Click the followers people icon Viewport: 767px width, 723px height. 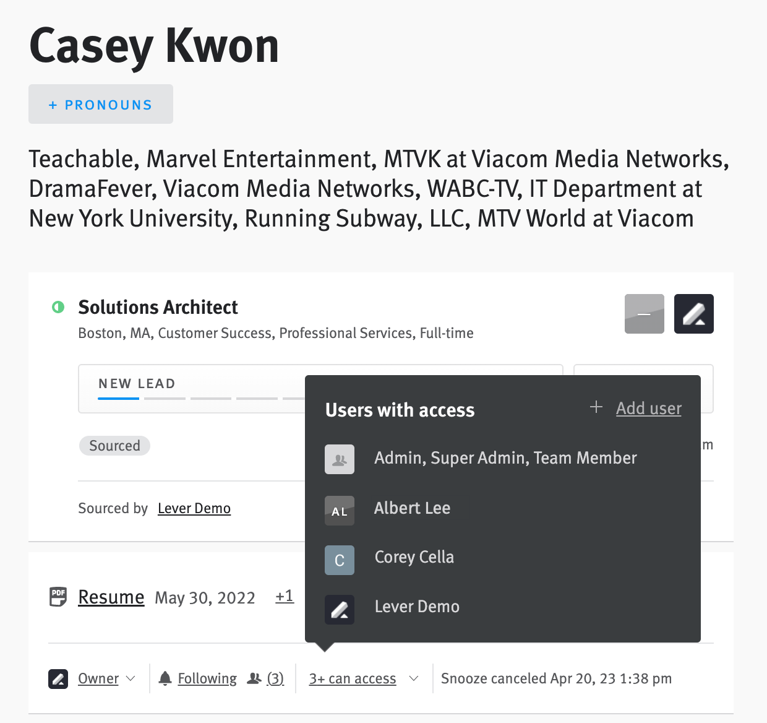coord(254,678)
